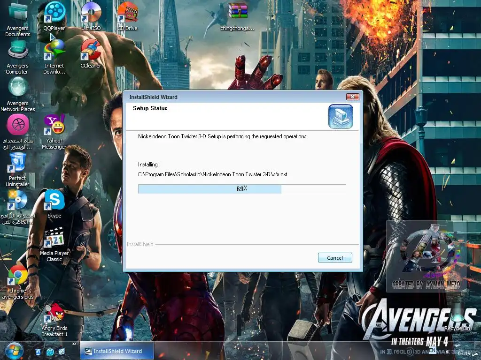Open Avengers Network Places icon
The image size is (481, 360).
[17, 94]
